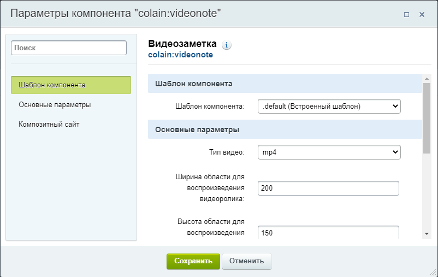The height and width of the screenshot is (277, 438).
Task: Click the video area height field (150)
Action: pos(328,233)
